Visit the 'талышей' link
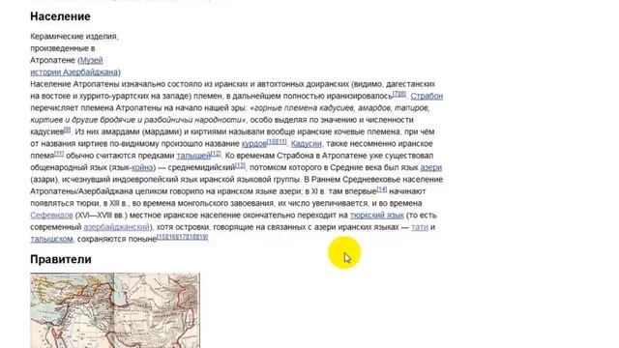This screenshot has width=619, height=348. click(x=193, y=156)
